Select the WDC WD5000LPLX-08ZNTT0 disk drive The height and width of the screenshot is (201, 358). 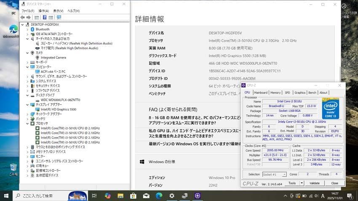(x=60, y=100)
